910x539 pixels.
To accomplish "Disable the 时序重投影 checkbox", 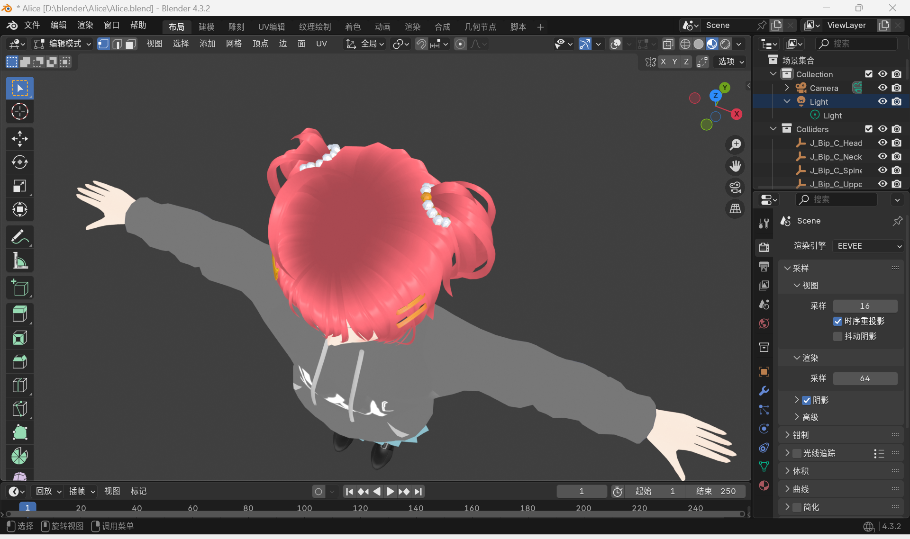I will pos(837,321).
